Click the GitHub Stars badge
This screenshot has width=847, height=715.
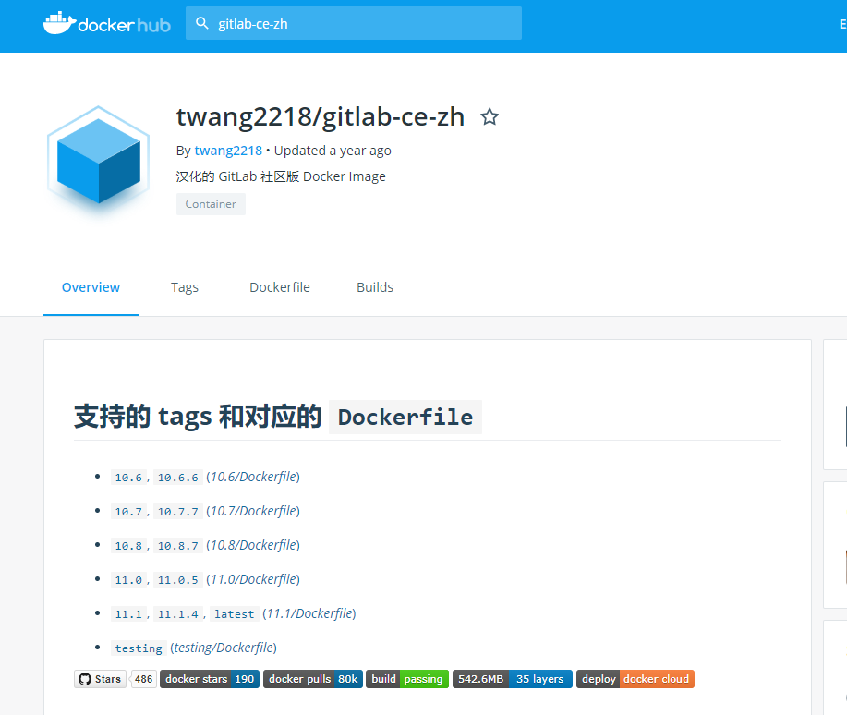coord(100,679)
